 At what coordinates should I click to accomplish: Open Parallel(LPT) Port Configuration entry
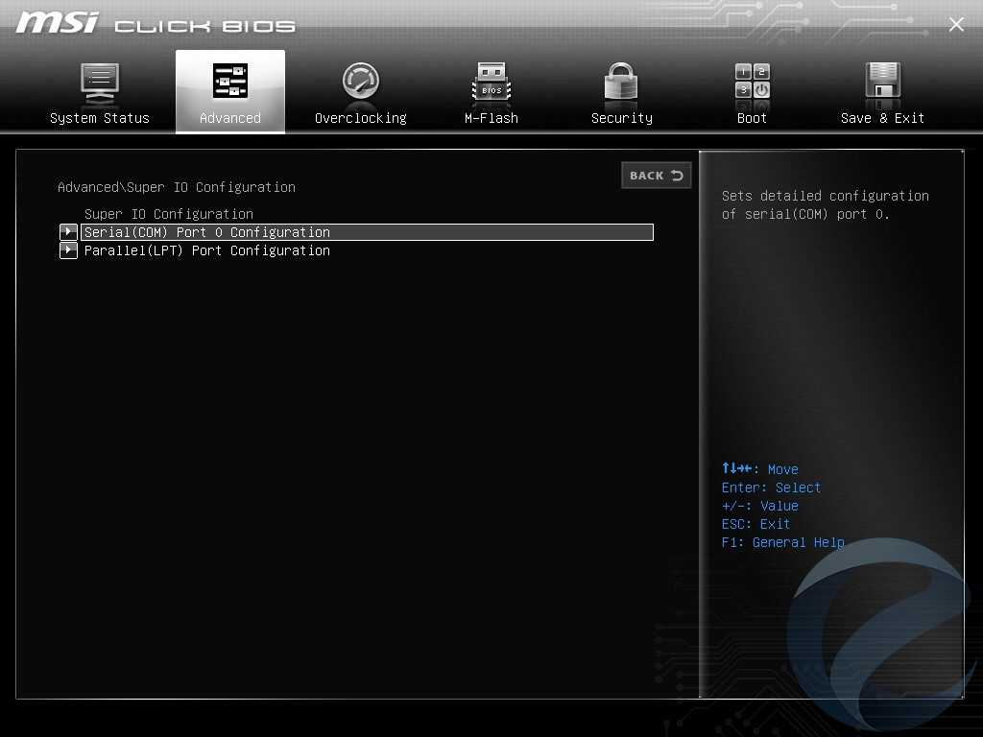pyautogui.click(x=207, y=250)
